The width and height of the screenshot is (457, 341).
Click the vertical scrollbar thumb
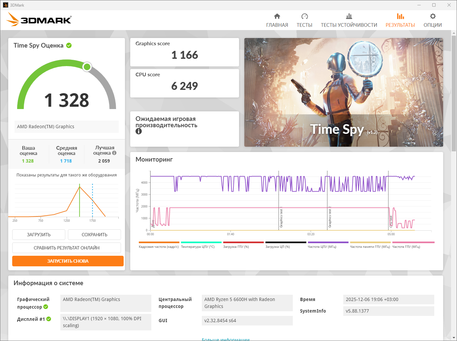click(454, 94)
